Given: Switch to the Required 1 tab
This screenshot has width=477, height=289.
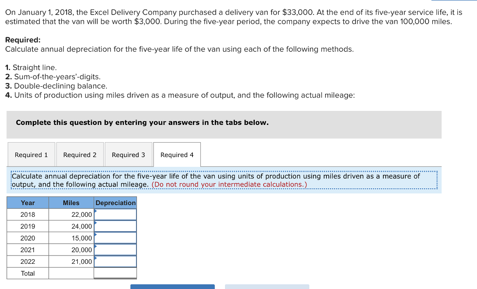Looking at the screenshot, I should [31, 154].
